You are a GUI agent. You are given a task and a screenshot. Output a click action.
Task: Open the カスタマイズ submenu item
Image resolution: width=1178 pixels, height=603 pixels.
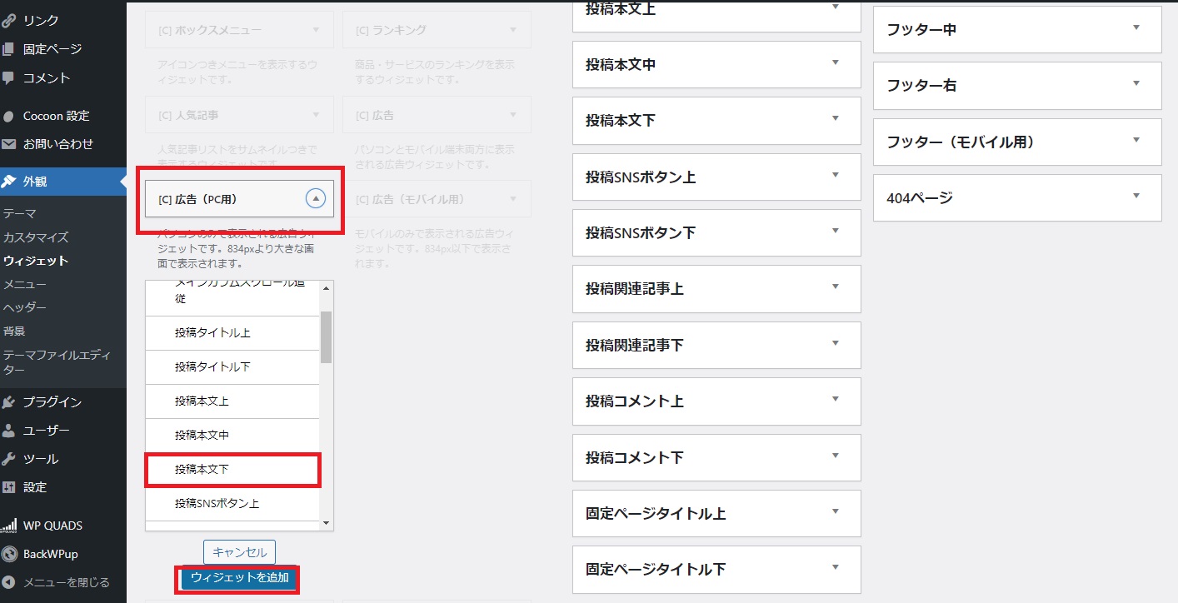coord(36,237)
